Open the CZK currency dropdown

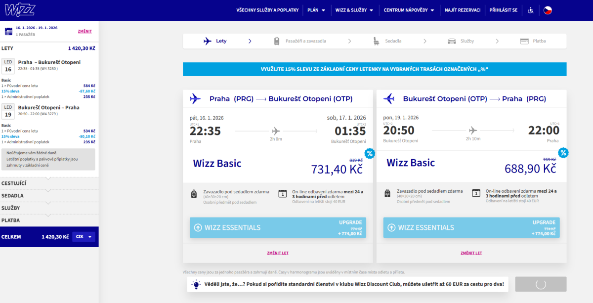point(83,237)
